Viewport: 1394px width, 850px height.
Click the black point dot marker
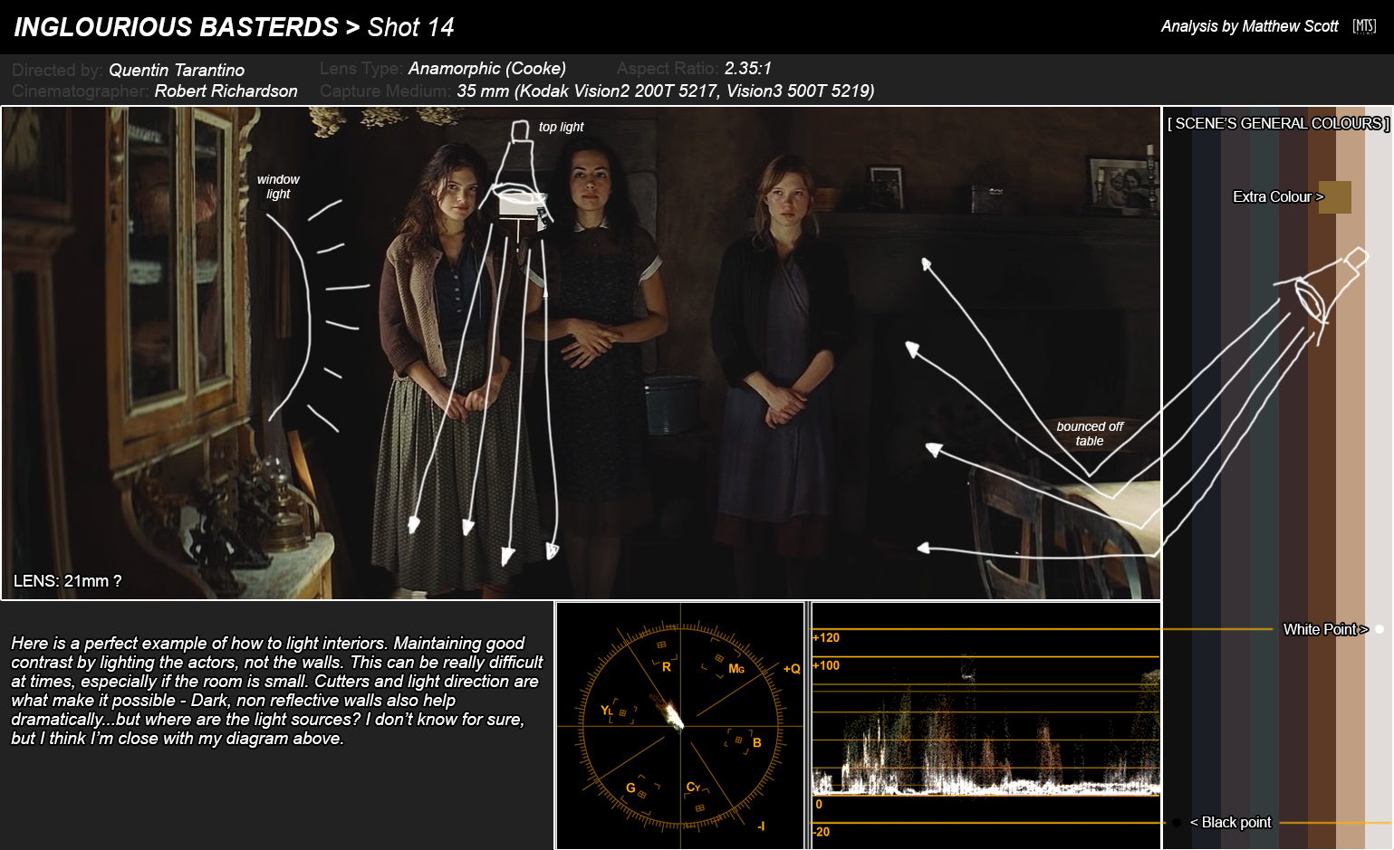click(1177, 823)
